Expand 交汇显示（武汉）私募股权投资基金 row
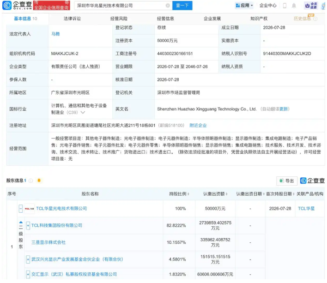Screen dimensions: 327x283 pos(28,274)
